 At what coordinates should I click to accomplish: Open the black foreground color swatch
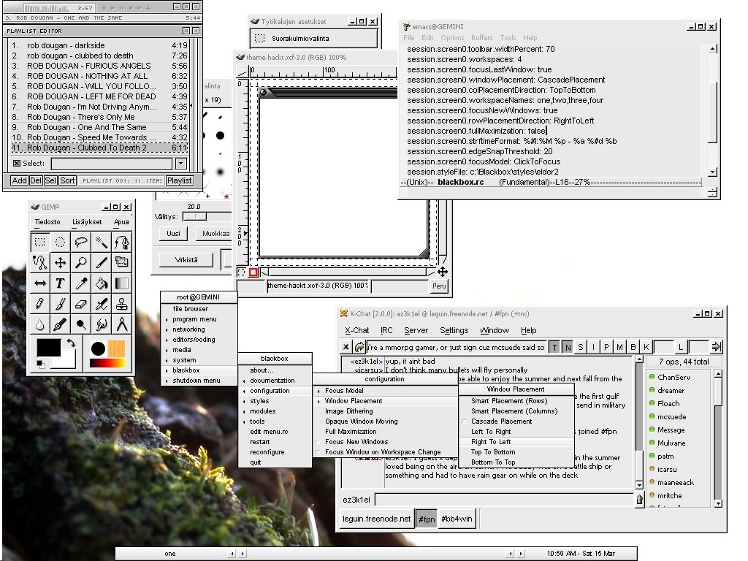click(49, 348)
